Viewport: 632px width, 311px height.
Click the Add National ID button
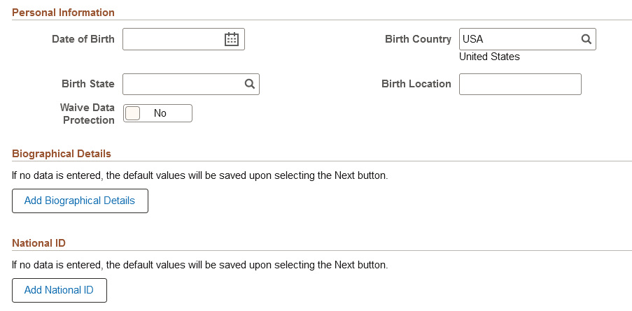coord(59,290)
